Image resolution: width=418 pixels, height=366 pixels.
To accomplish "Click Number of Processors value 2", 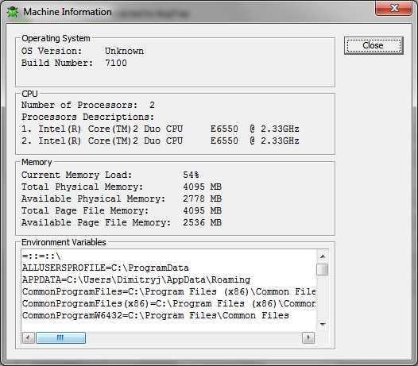I will click(152, 105).
